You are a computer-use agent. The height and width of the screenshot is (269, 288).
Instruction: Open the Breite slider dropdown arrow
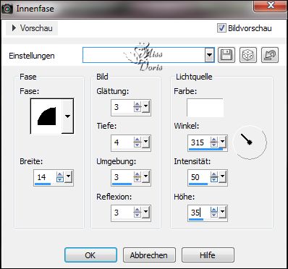69,177
